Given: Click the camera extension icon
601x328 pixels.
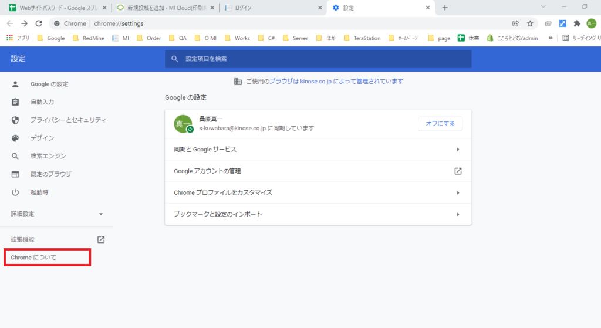Looking at the screenshot, I should click(x=548, y=23).
